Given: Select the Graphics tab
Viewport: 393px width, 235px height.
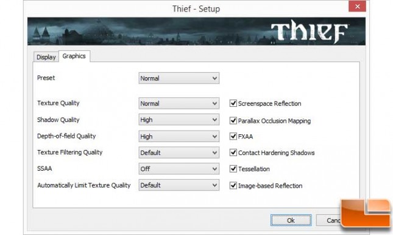Looking at the screenshot, I should click(74, 56).
